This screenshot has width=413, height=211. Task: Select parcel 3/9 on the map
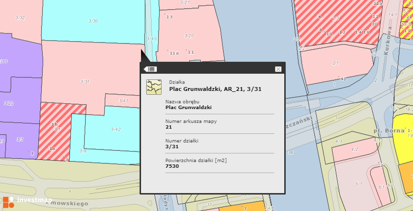83,151
